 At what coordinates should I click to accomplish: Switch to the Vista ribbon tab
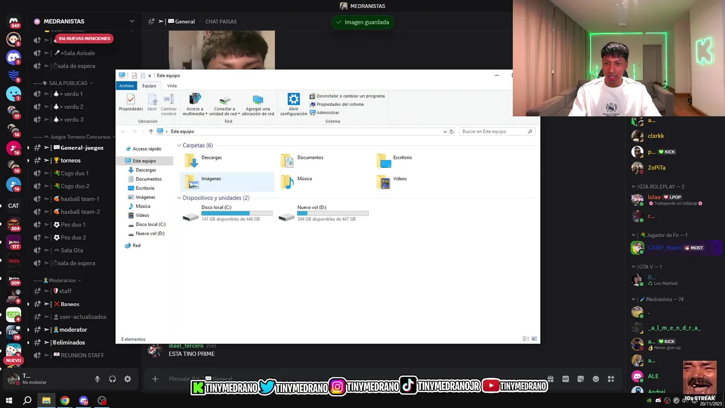click(172, 86)
